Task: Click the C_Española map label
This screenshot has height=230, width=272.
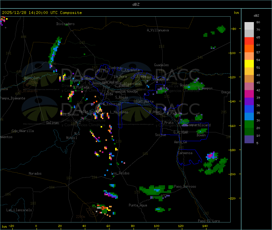Action: [x=131, y=70]
